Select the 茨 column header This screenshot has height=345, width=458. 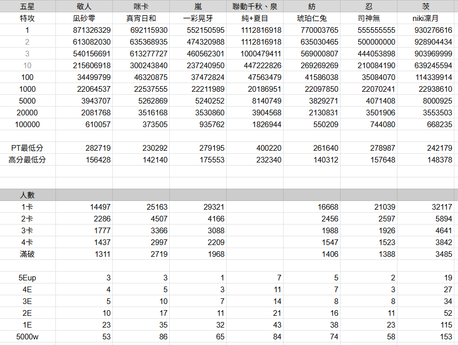(426, 7)
